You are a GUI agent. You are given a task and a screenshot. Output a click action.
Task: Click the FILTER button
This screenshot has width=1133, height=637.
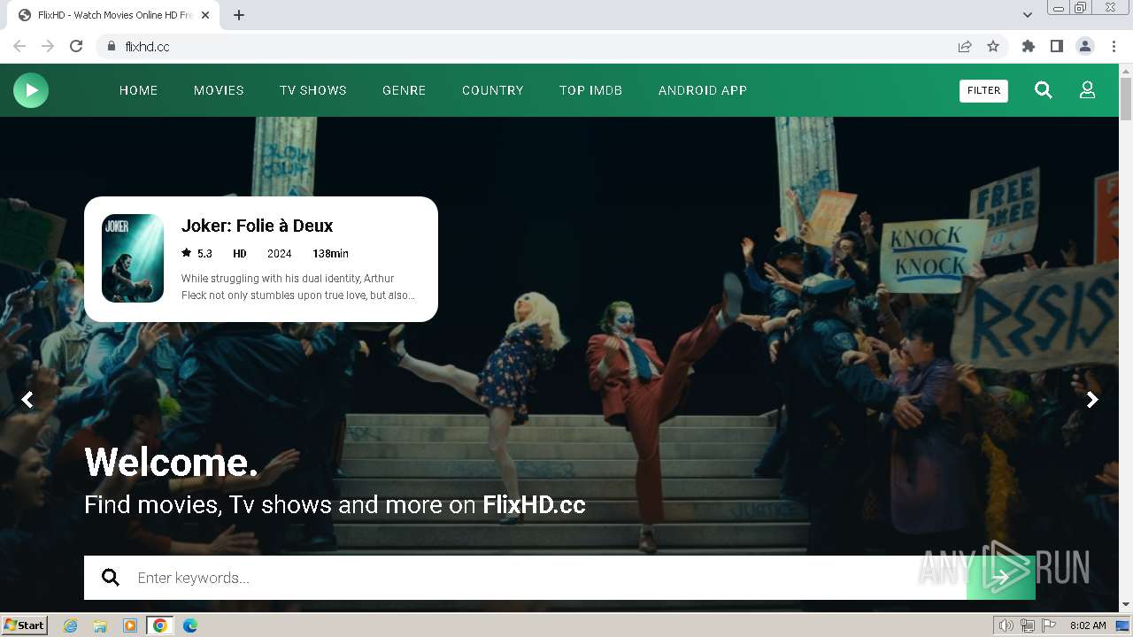pos(983,90)
